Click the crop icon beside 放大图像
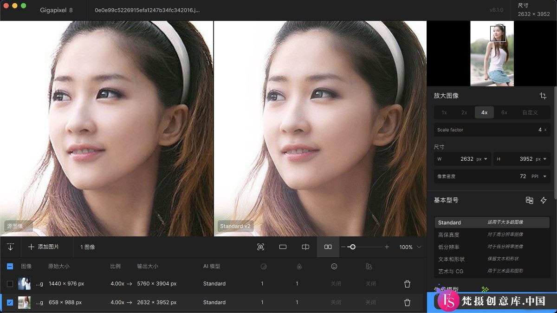Screen dimensions: 557x313 [x=543, y=96]
